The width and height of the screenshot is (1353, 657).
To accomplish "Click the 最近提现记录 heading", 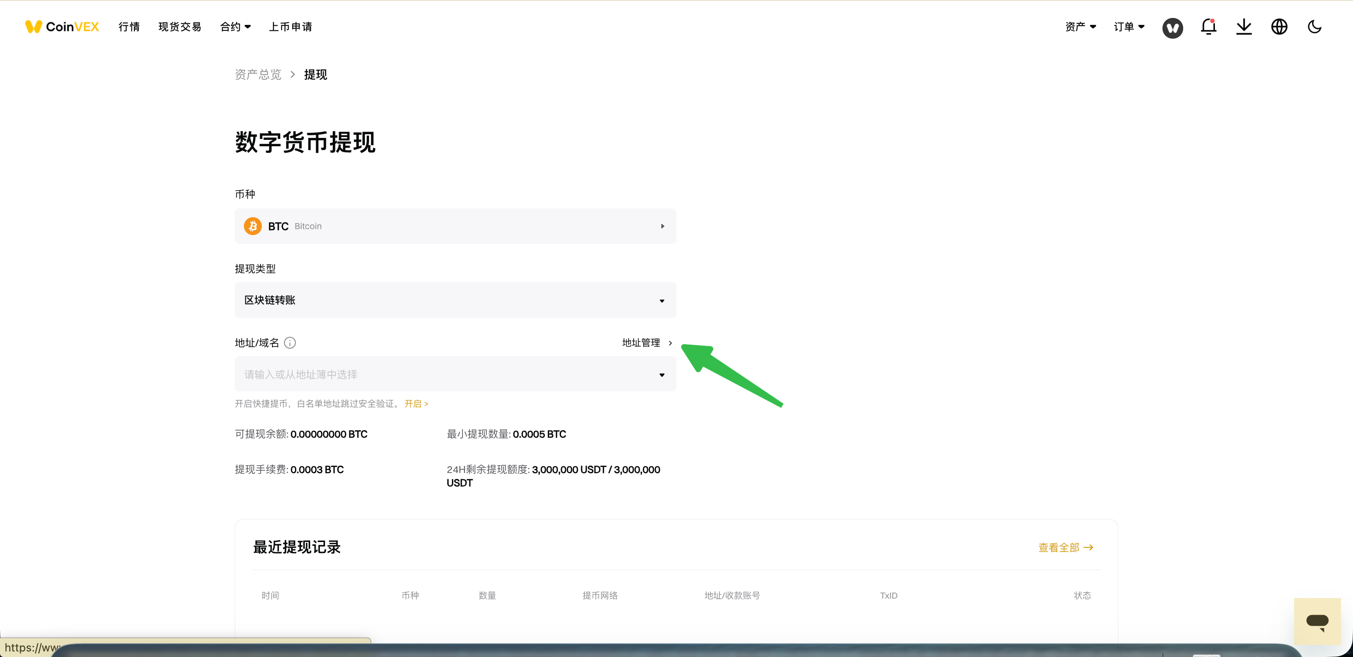I will (297, 547).
